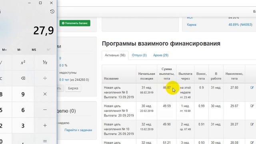Screen dimensions: 256x144
Task: Click the calculator M- memory button
Action: 19,50
